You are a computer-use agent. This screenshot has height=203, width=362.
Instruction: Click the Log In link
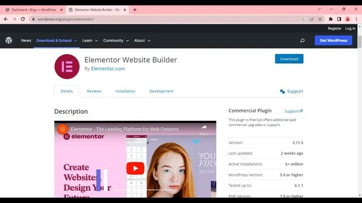[x=350, y=29]
